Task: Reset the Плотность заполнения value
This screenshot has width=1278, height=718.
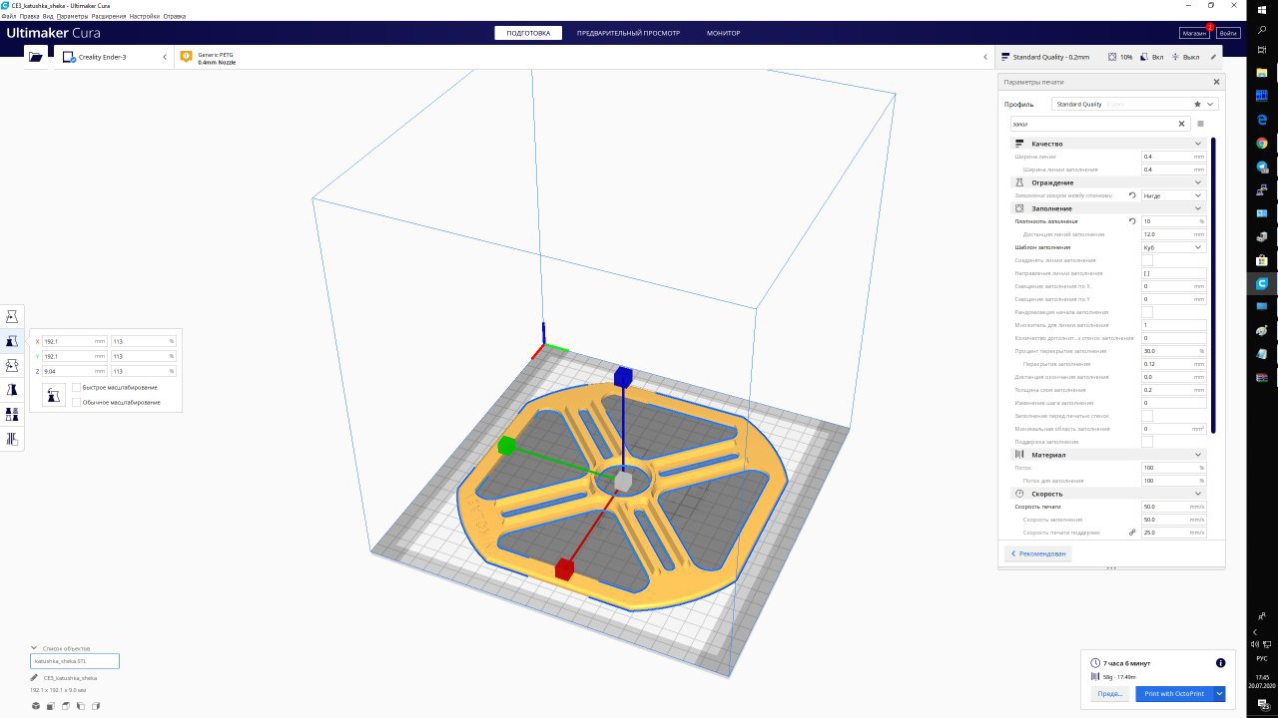Action: point(1132,221)
